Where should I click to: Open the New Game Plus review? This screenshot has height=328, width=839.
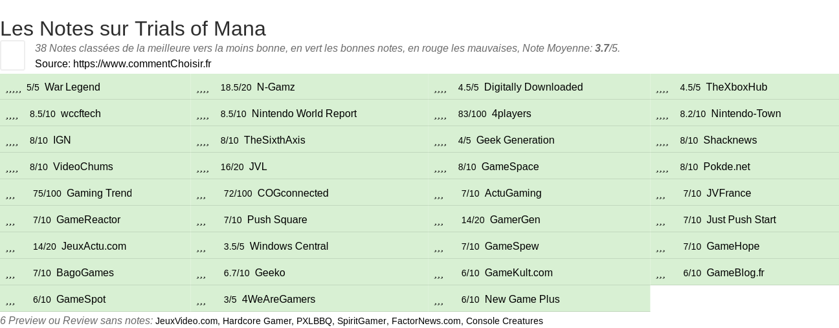[x=522, y=300]
